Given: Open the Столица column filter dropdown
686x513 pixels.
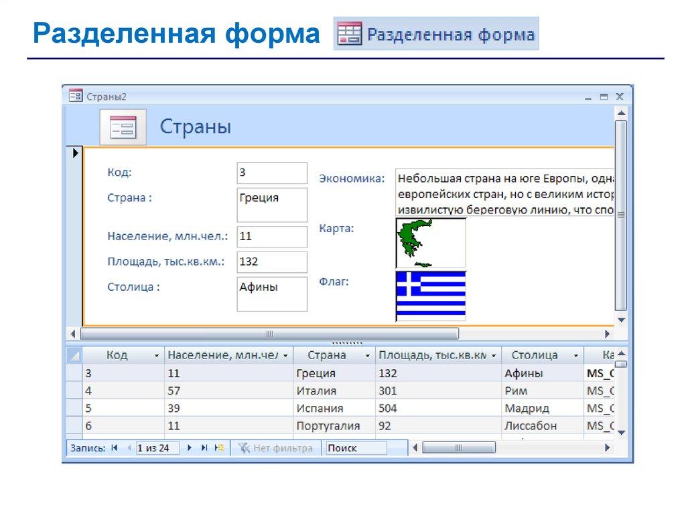Looking at the screenshot, I should click(x=575, y=356).
